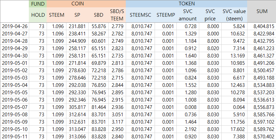Click the SVC amount column header

[x=187, y=15]
